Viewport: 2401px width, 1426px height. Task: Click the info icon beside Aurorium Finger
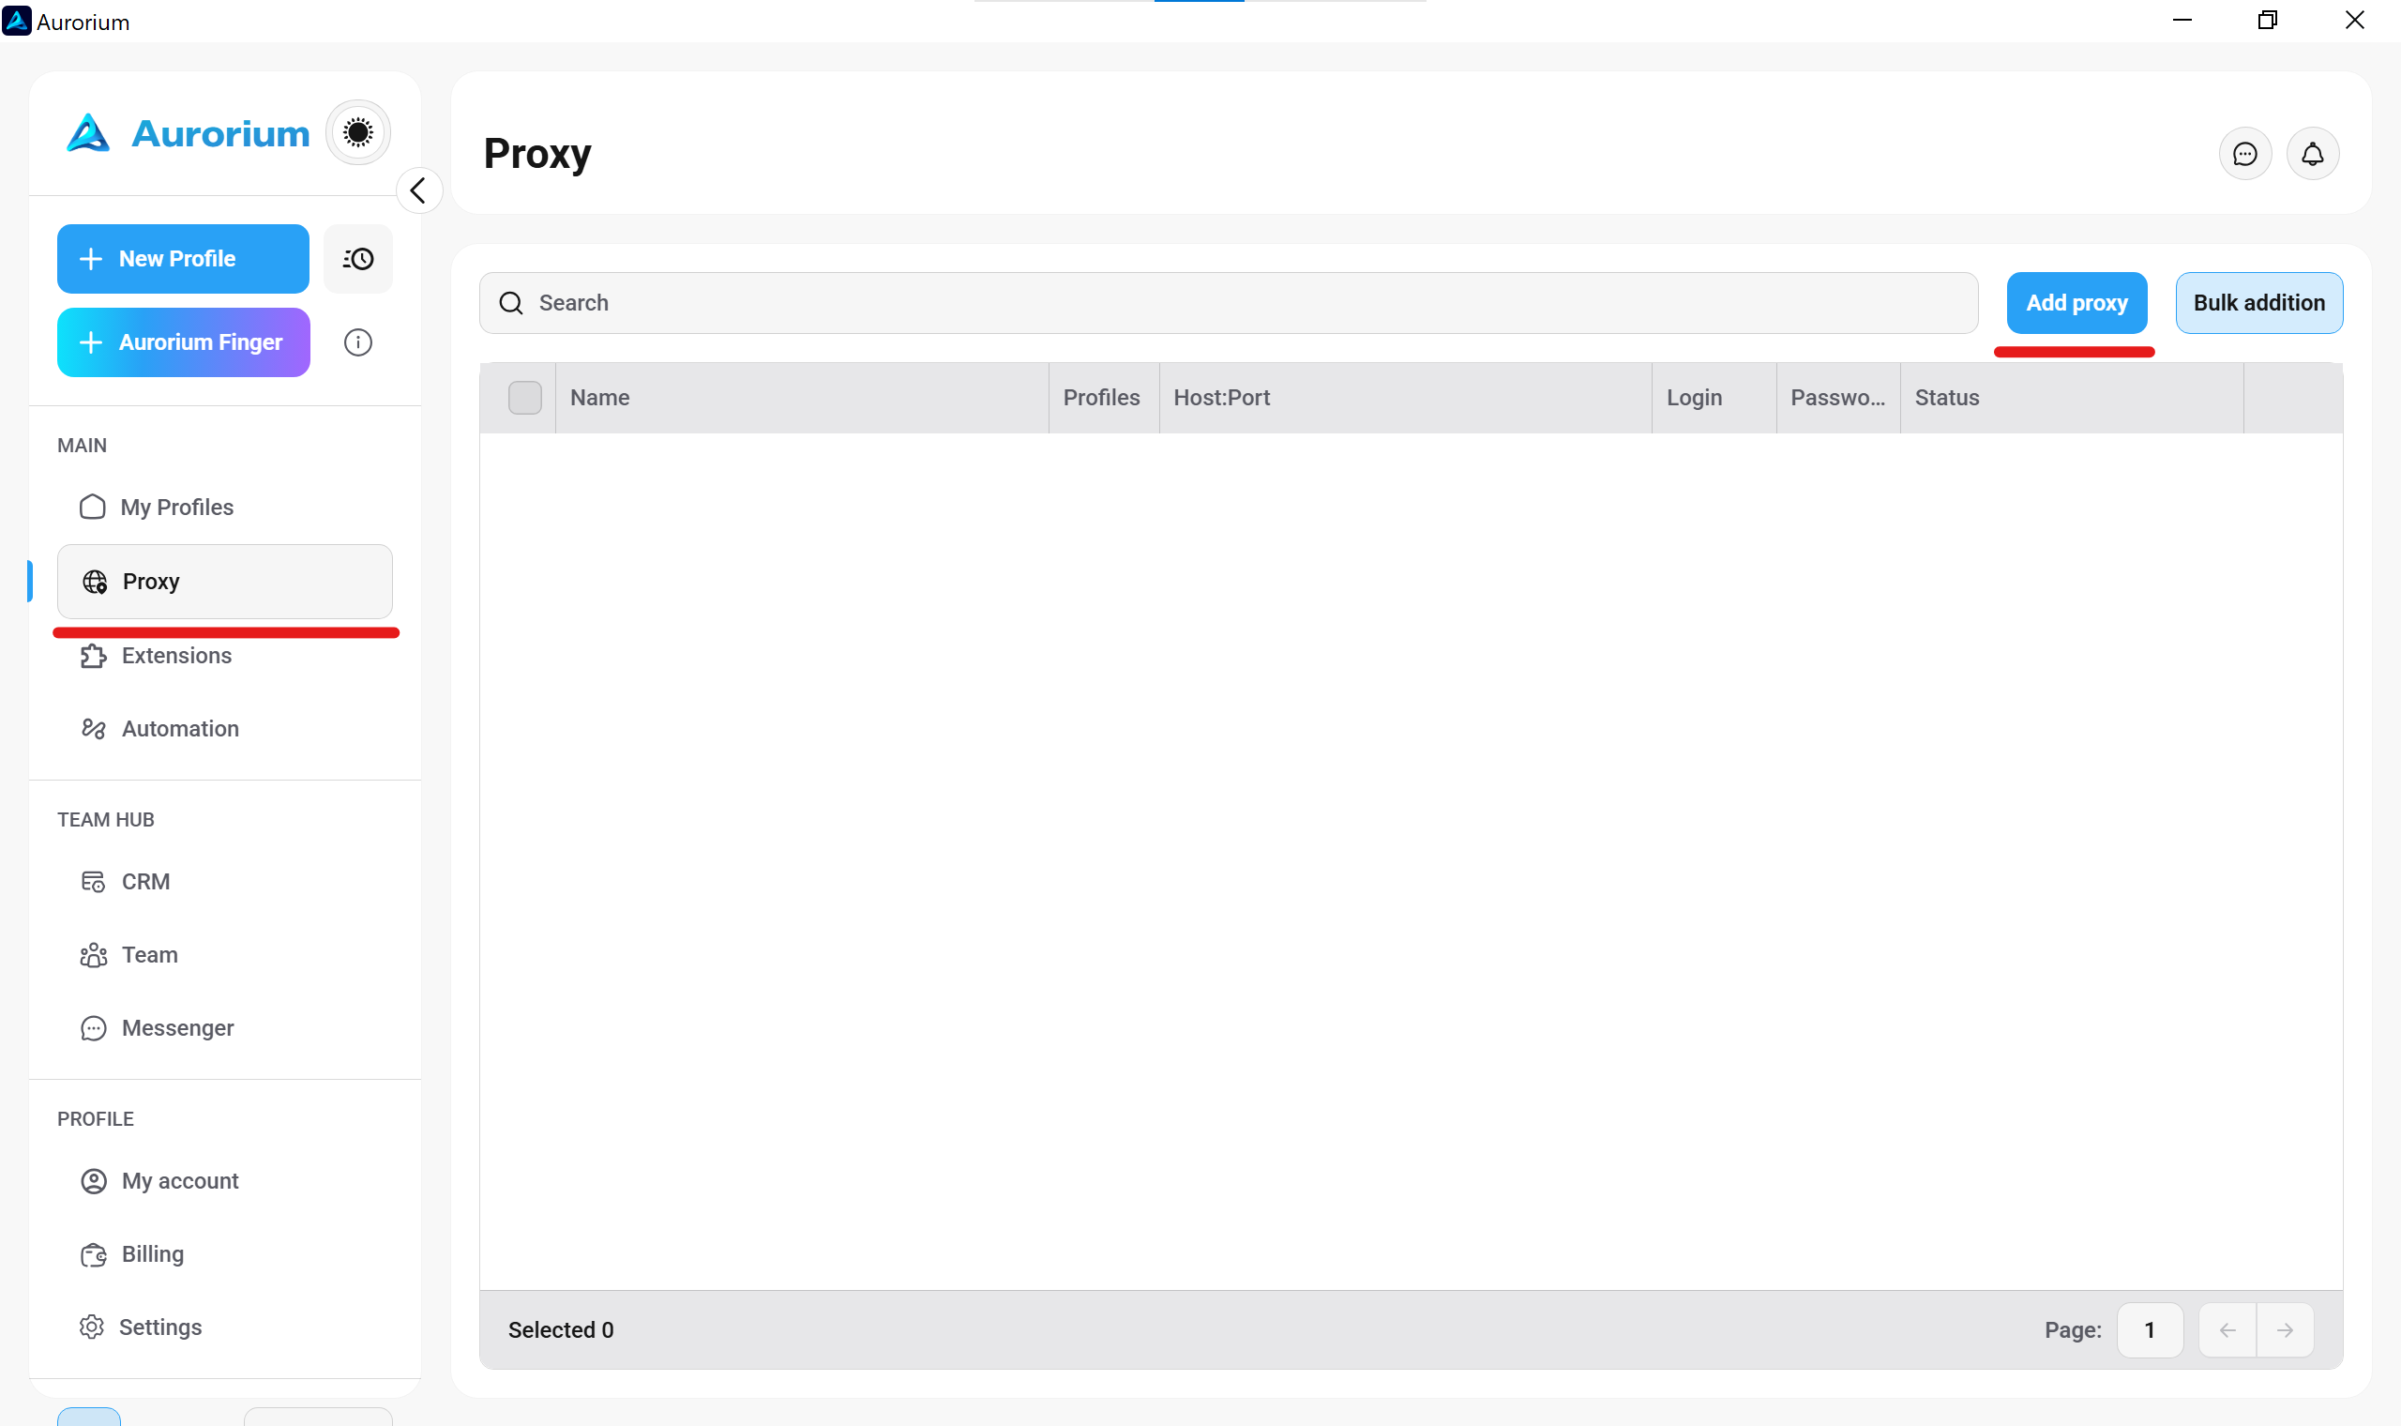click(357, 342)
